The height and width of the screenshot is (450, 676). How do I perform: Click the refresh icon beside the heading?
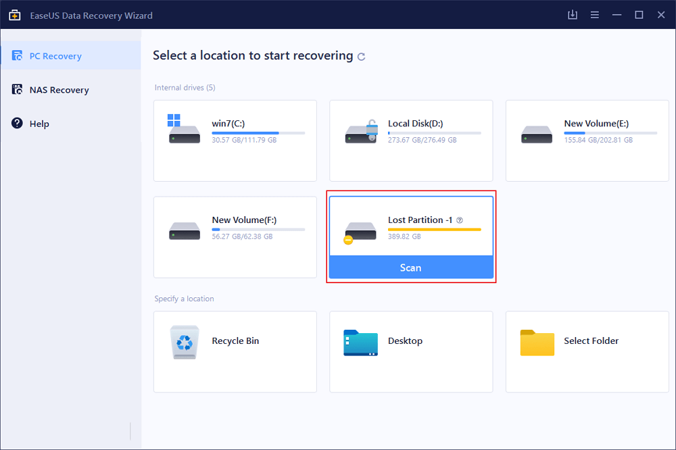pyautogui.click(x=362, y=57)
